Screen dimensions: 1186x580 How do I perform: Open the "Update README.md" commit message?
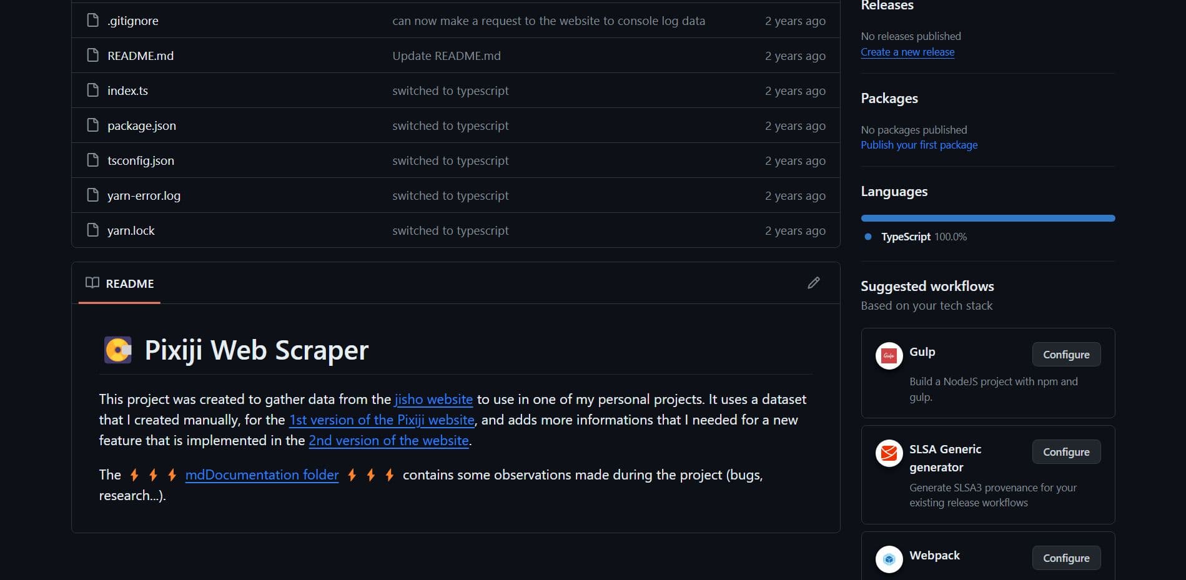pyautogui.click(x=445, y=55)
